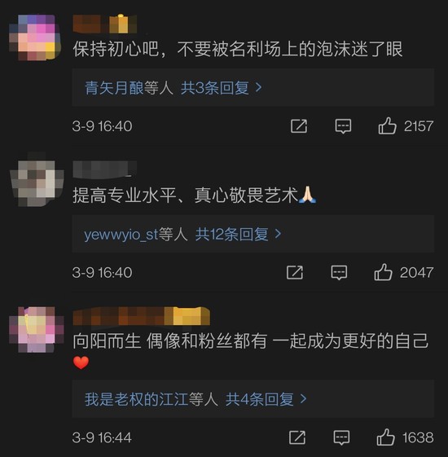Reply to the 向阳而生 comment

pyautogui.click(x=341, y=437)
